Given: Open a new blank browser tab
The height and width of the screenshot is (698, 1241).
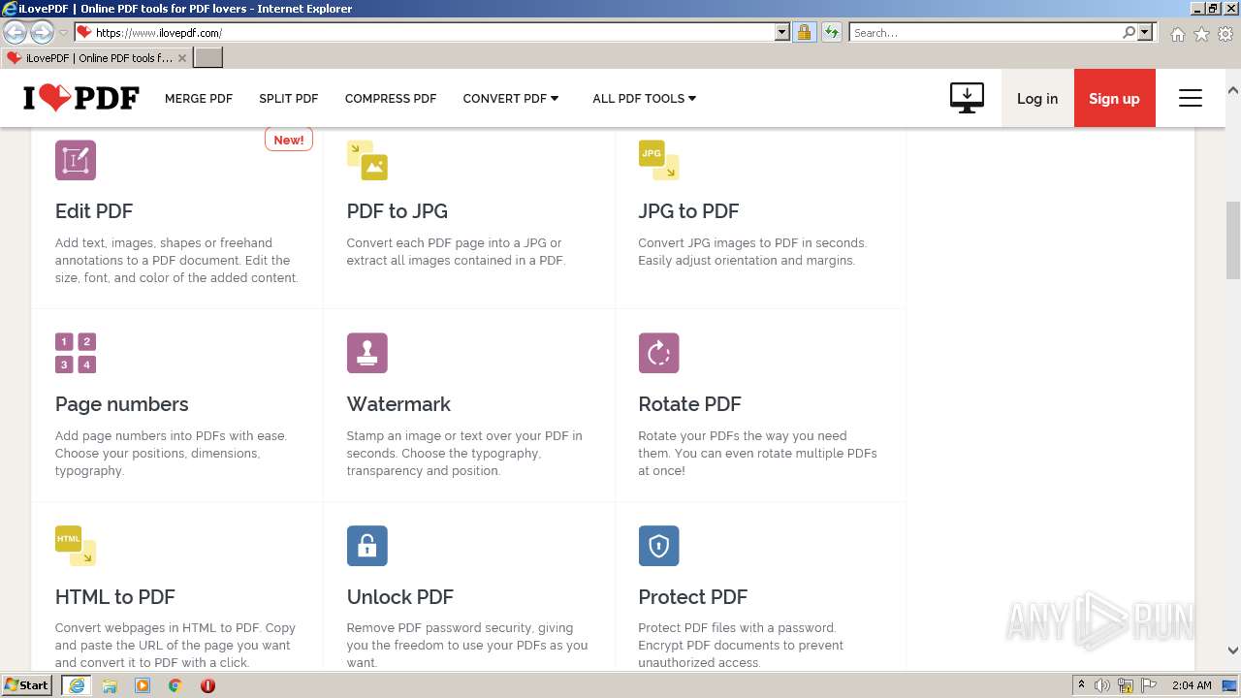Looking at the screenshot, I should [208, 58].
